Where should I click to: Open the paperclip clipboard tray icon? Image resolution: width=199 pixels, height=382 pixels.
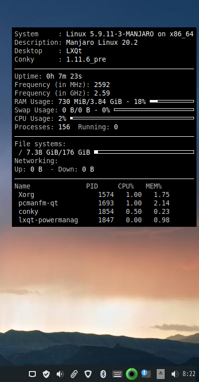[x=74, y=374]
